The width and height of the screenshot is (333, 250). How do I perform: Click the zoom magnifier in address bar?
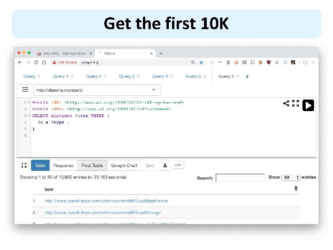coord(193,62)
